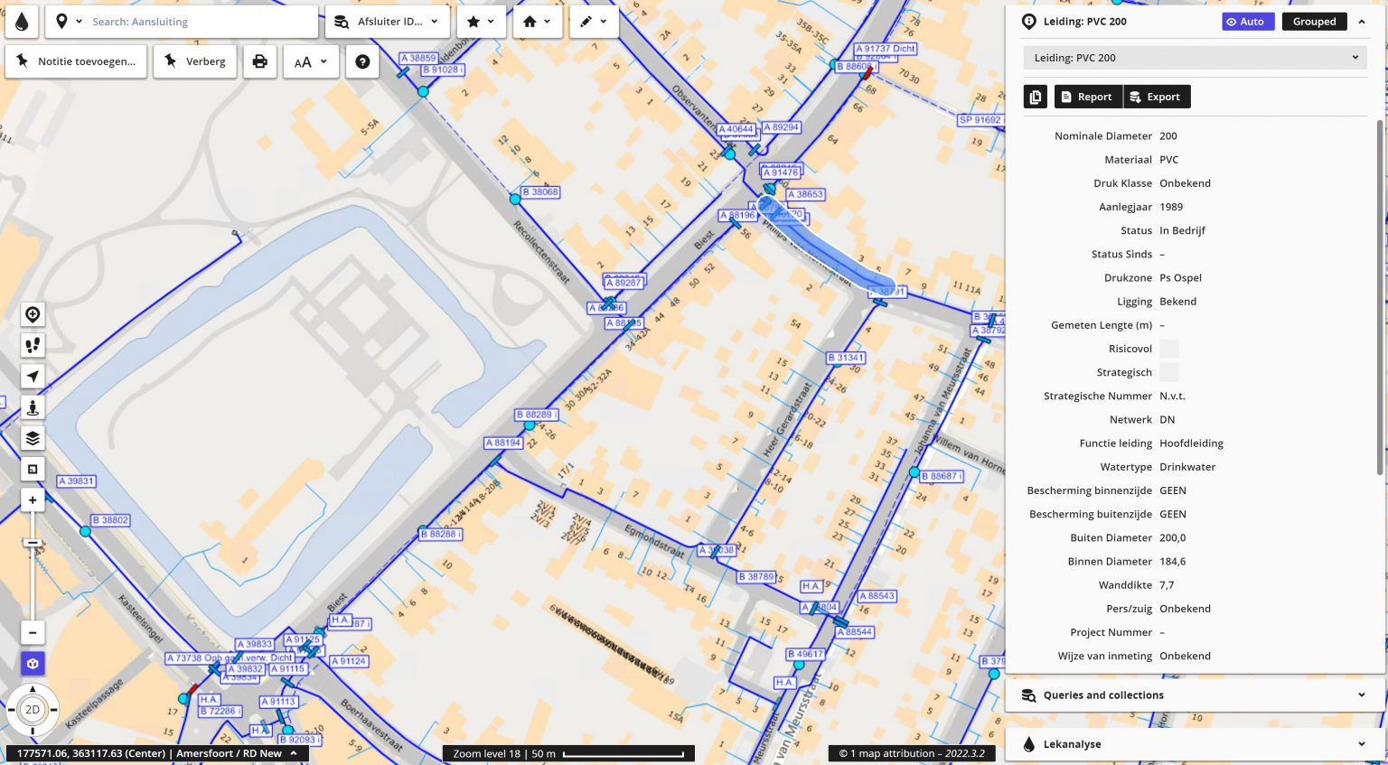Open the help question mark icon

click(362, 61)
